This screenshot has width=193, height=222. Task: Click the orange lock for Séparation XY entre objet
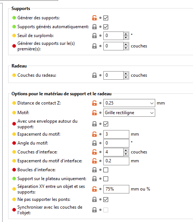point(94,189)
